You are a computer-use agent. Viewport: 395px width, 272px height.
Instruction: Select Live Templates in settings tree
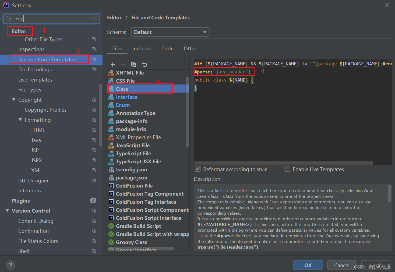[35, 80]
